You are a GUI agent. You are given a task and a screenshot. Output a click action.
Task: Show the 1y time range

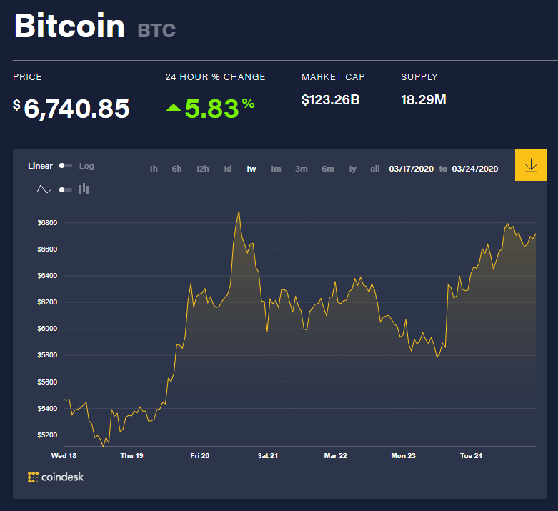pos(352,169)
